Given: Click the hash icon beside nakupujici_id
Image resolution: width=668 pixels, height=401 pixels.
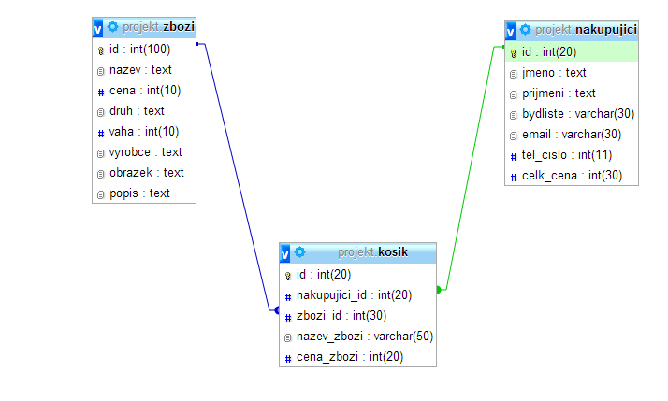Looking at the screenshot, I should [x=288, y=295].
